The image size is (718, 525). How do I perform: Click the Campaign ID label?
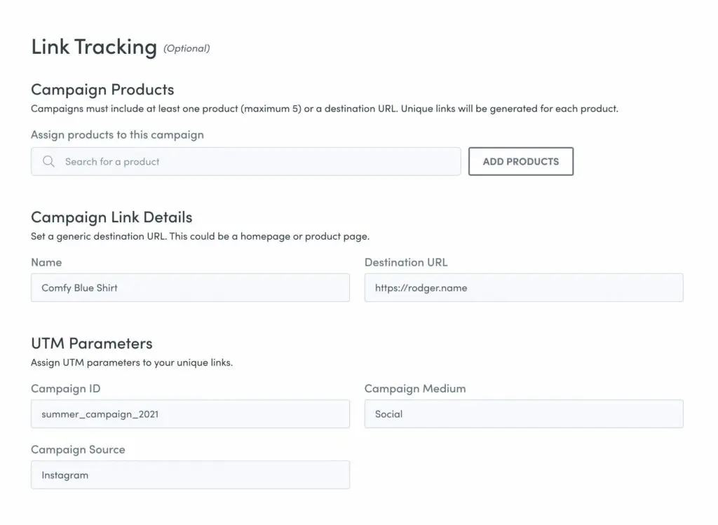[x=66, y=388]
